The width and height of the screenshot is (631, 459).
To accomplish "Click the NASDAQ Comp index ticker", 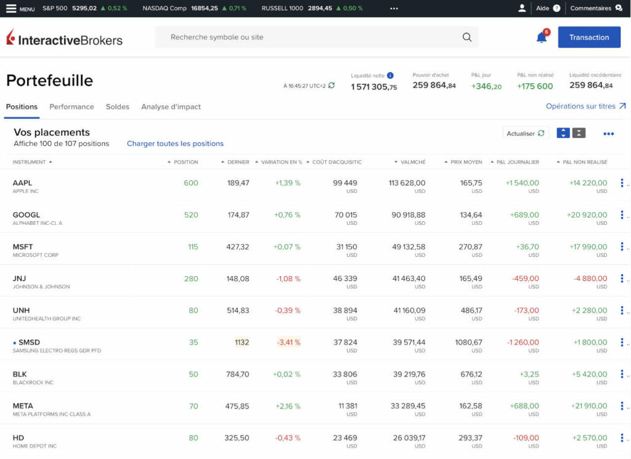I will (194, 8).
